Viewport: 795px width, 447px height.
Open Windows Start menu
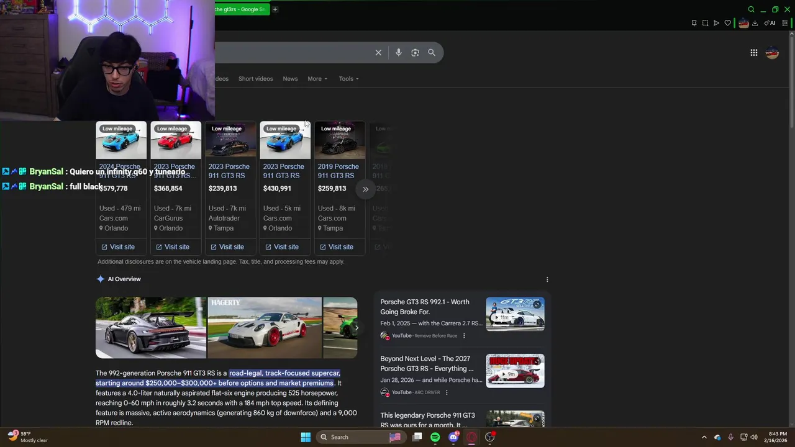pyautogui.click(x=306, y=437)
